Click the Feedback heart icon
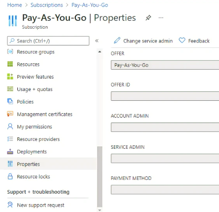 click(182, 41)
